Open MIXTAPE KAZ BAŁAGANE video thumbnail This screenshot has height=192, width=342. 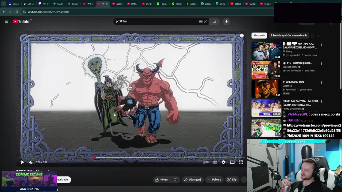click(x=266, y=51)
